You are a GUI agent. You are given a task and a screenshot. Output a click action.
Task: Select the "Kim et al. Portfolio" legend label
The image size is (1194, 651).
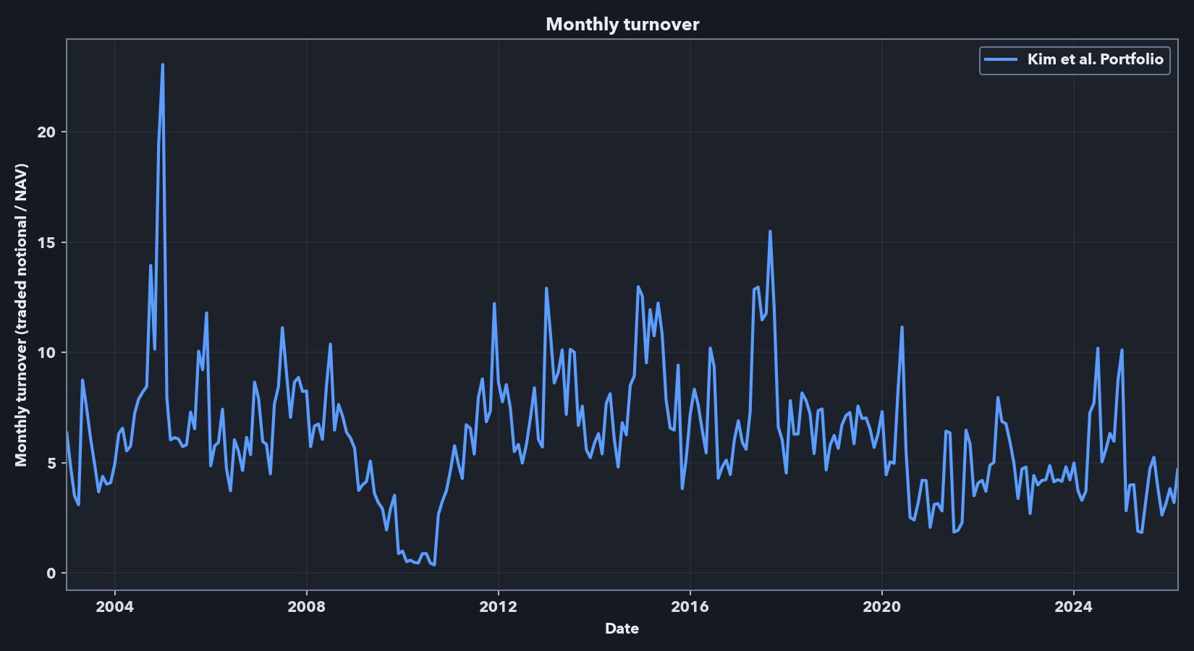(1096, 60)
